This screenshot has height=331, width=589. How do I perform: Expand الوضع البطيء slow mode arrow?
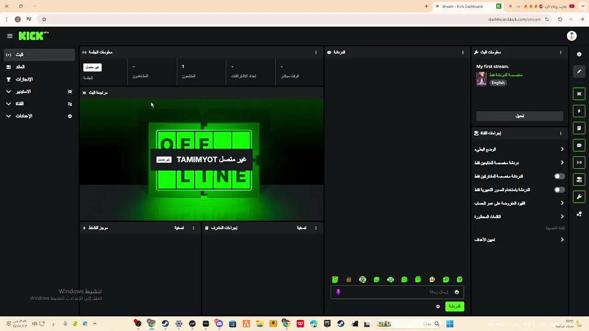click(x=562, y=149)
